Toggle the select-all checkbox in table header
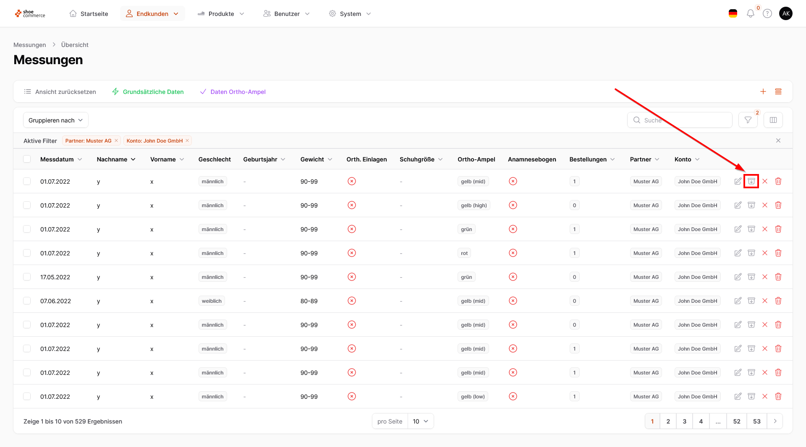 [27, 159]
